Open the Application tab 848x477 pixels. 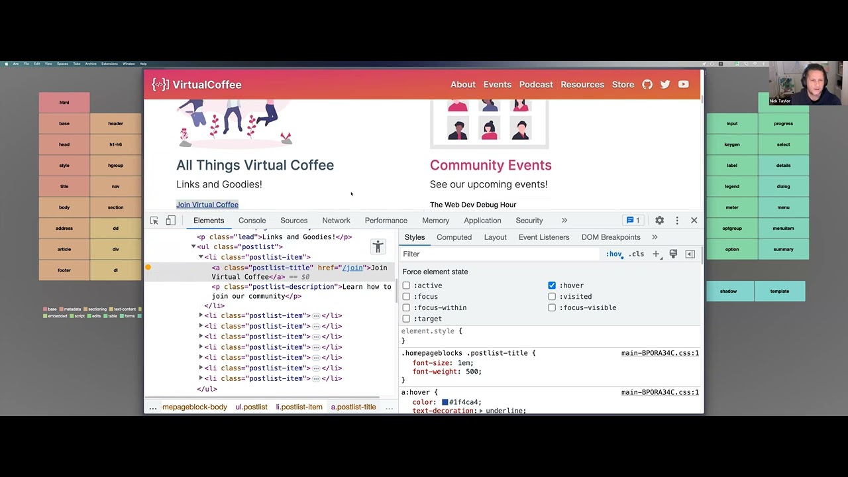point(482,221)
